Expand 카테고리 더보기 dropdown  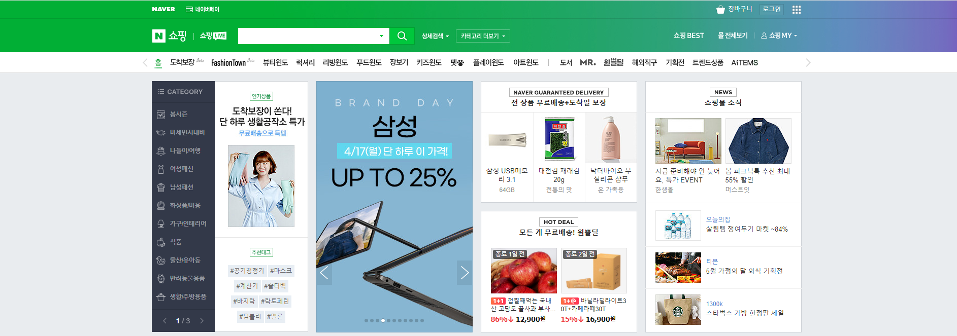483,36
